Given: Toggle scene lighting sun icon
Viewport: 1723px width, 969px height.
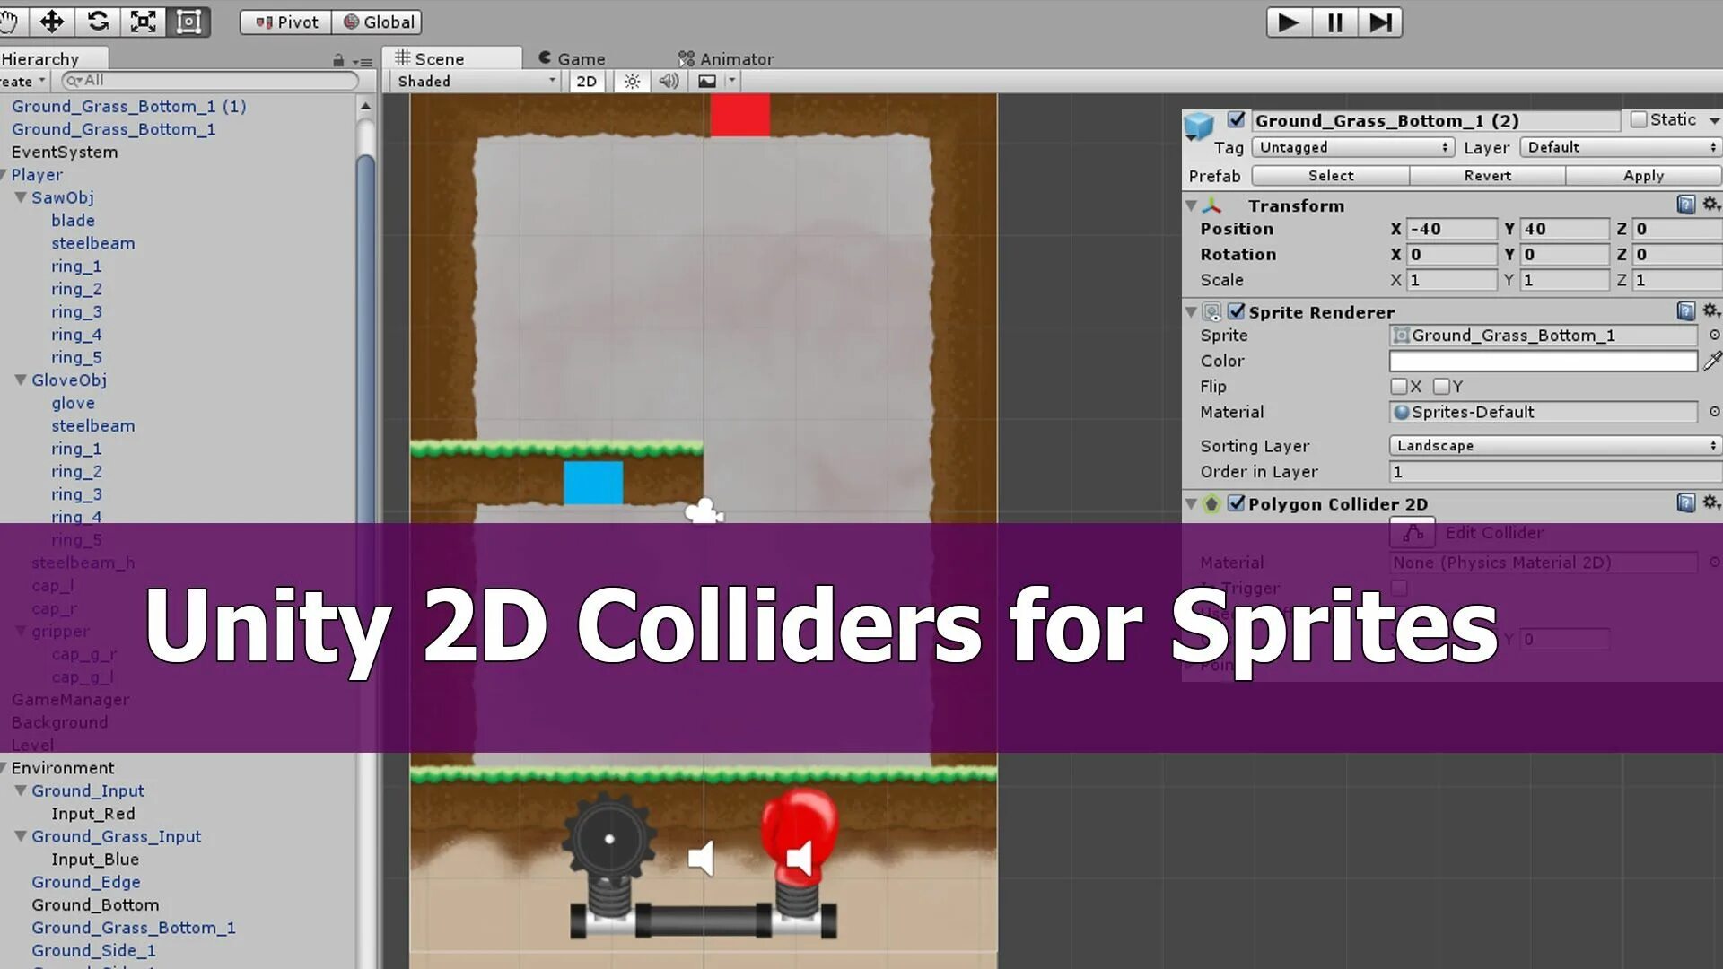Looking at the screenshot, I should coord(632,81).
